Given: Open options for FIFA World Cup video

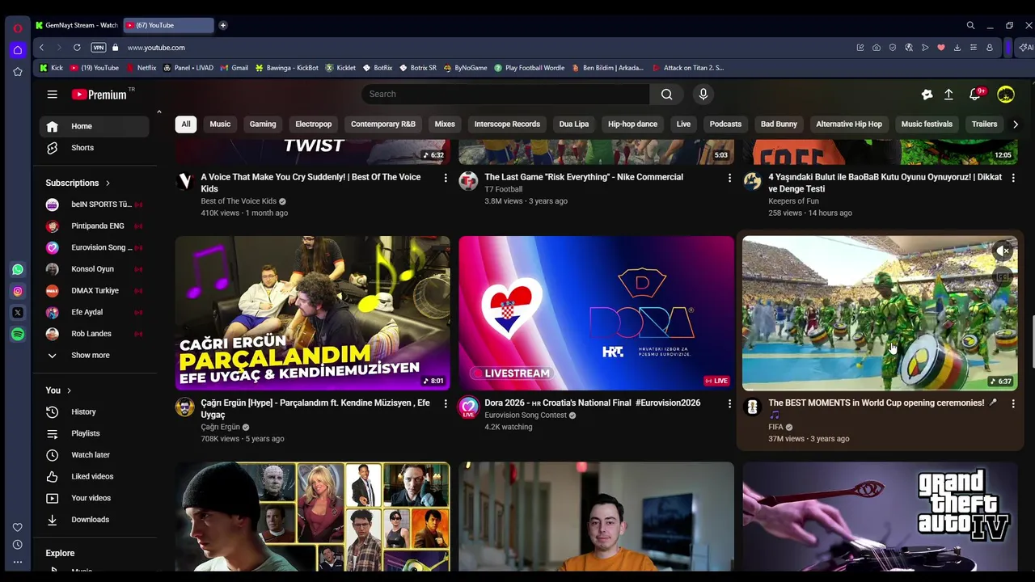Looking at the screenshot, I should 1013,403.
